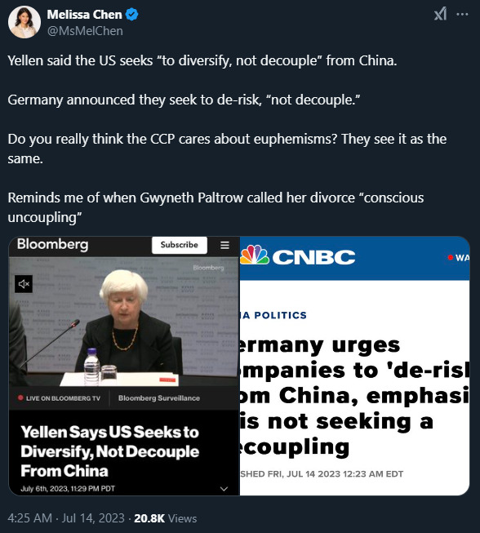The height and width of the screenshot is (533, 480).
Task: Open the three-dot more options menu
Action: click(462, 14)
